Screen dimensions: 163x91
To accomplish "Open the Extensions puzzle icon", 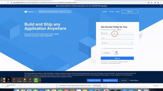I will 155,3.
